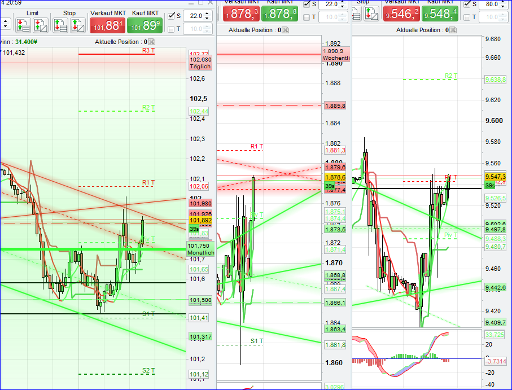
Task: Click the close icon beside middle Aktuelle Position
Action: point(285,30)
